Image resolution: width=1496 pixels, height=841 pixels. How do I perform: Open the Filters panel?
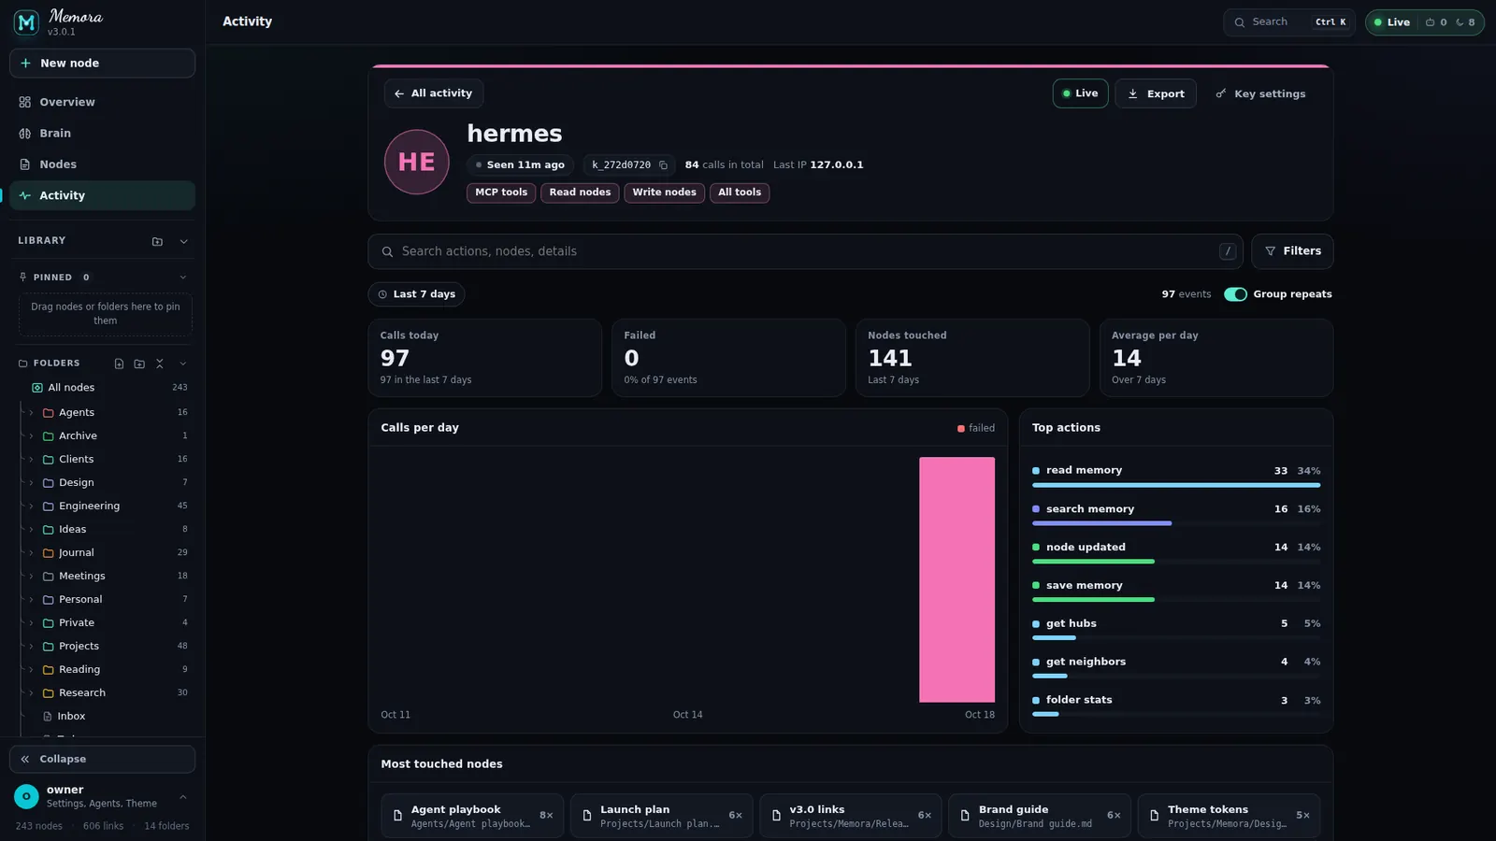(1292, 251)
